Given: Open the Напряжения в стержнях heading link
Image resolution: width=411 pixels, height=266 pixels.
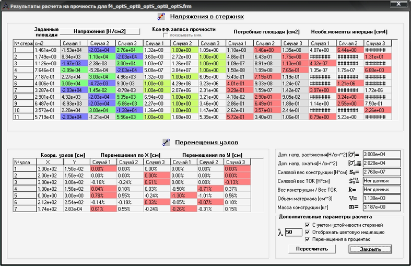Looking at the screenshot, I should point(207,17).
